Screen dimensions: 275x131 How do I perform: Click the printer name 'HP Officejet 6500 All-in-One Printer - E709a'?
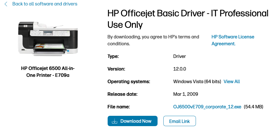[48, 72]
